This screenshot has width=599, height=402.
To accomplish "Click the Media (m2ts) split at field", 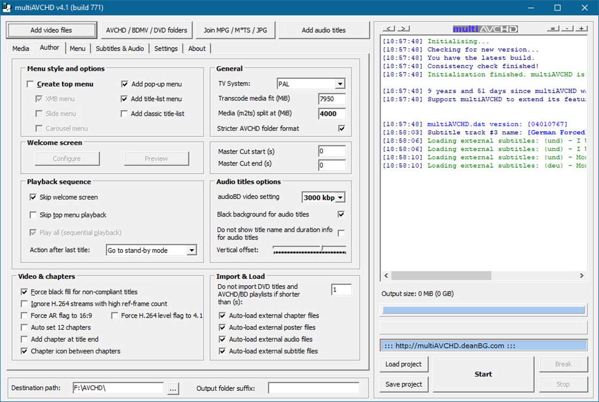I will point(331,114).
